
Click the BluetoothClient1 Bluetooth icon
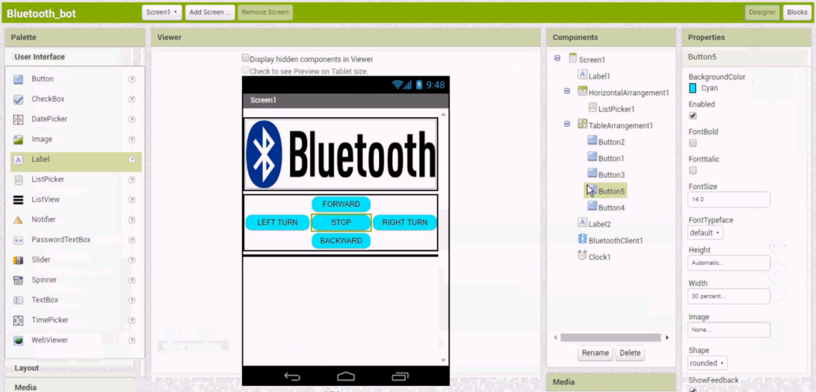[582, 239]
